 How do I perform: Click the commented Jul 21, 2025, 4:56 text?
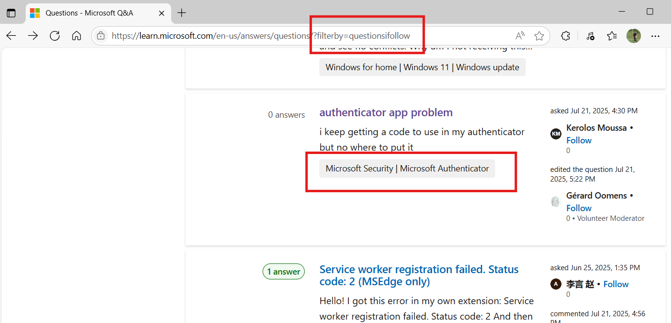(x=598, y=317)
